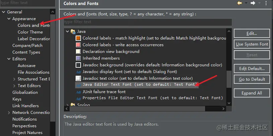The image size is (273, 136).
Task: Open Notifications preferences
Action: (x=24, y=119)
